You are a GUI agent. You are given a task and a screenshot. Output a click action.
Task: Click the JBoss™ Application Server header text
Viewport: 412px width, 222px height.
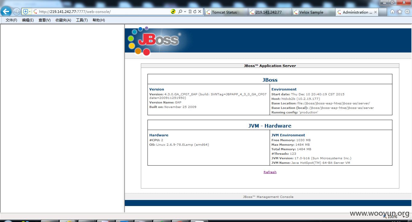pos(270,66)
